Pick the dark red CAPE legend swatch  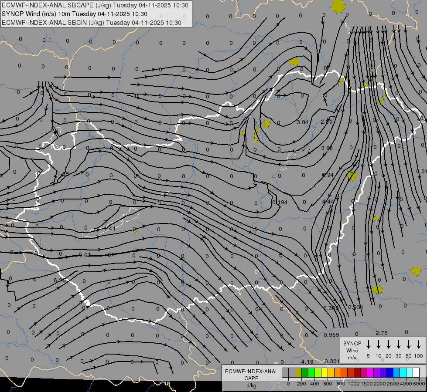357,372
